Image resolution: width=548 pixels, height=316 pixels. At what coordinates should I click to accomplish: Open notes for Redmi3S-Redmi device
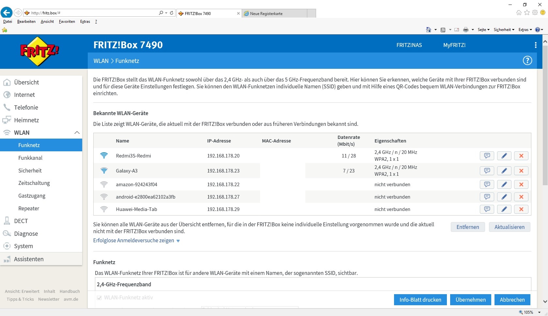click(x=487, y=156)
